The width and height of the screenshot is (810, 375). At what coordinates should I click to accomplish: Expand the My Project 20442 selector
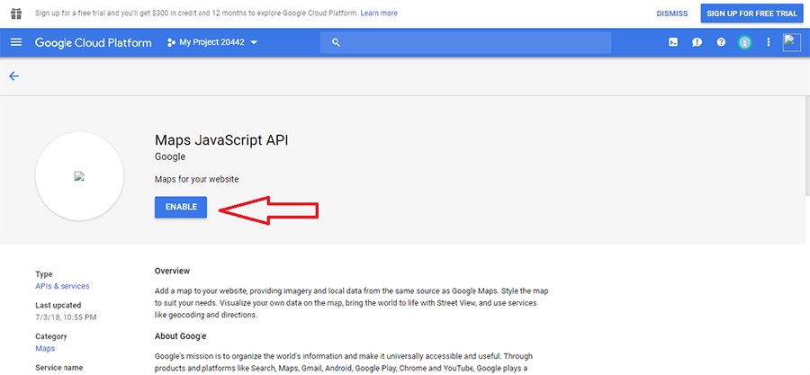coord(212,42)
